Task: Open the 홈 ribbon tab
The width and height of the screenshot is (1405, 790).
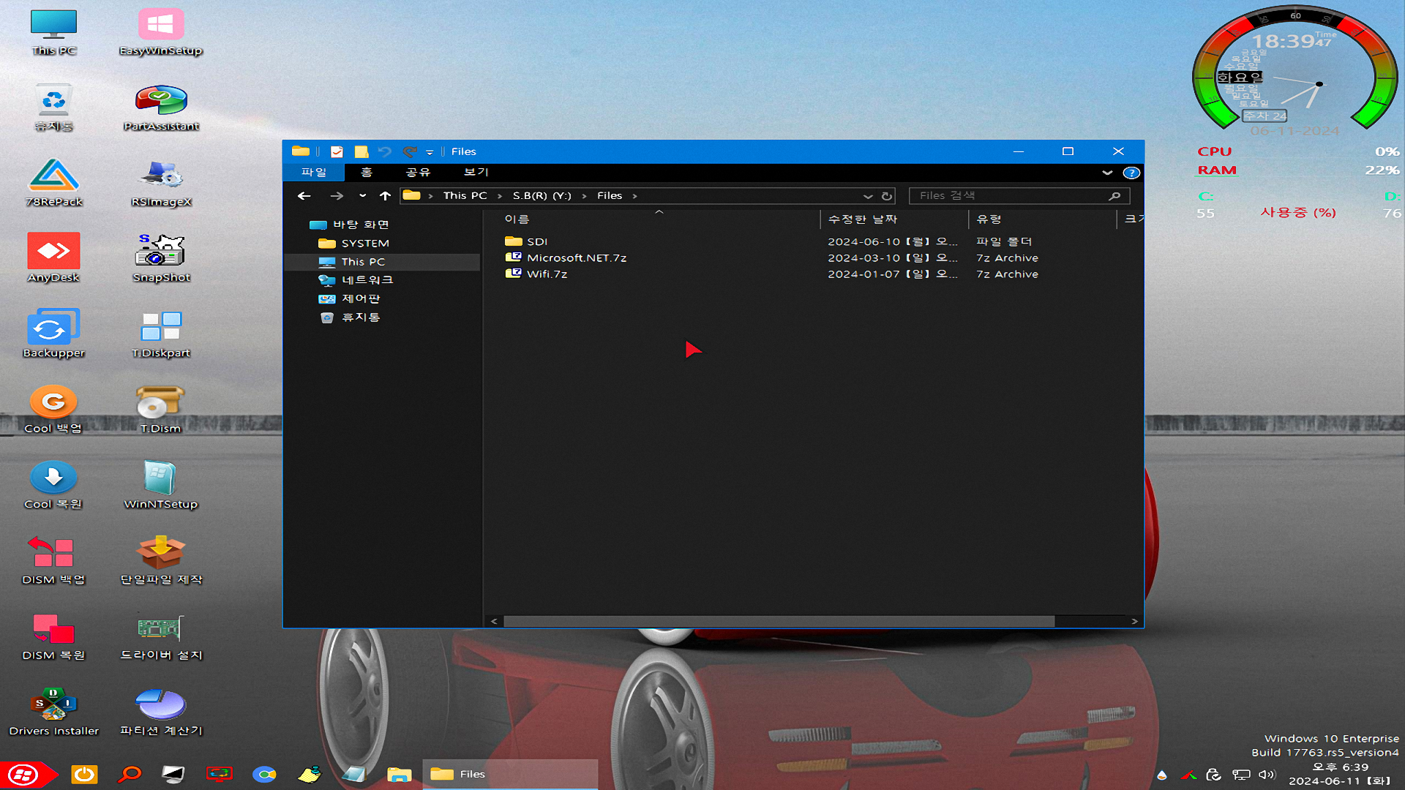Action: tap(367, 172)
